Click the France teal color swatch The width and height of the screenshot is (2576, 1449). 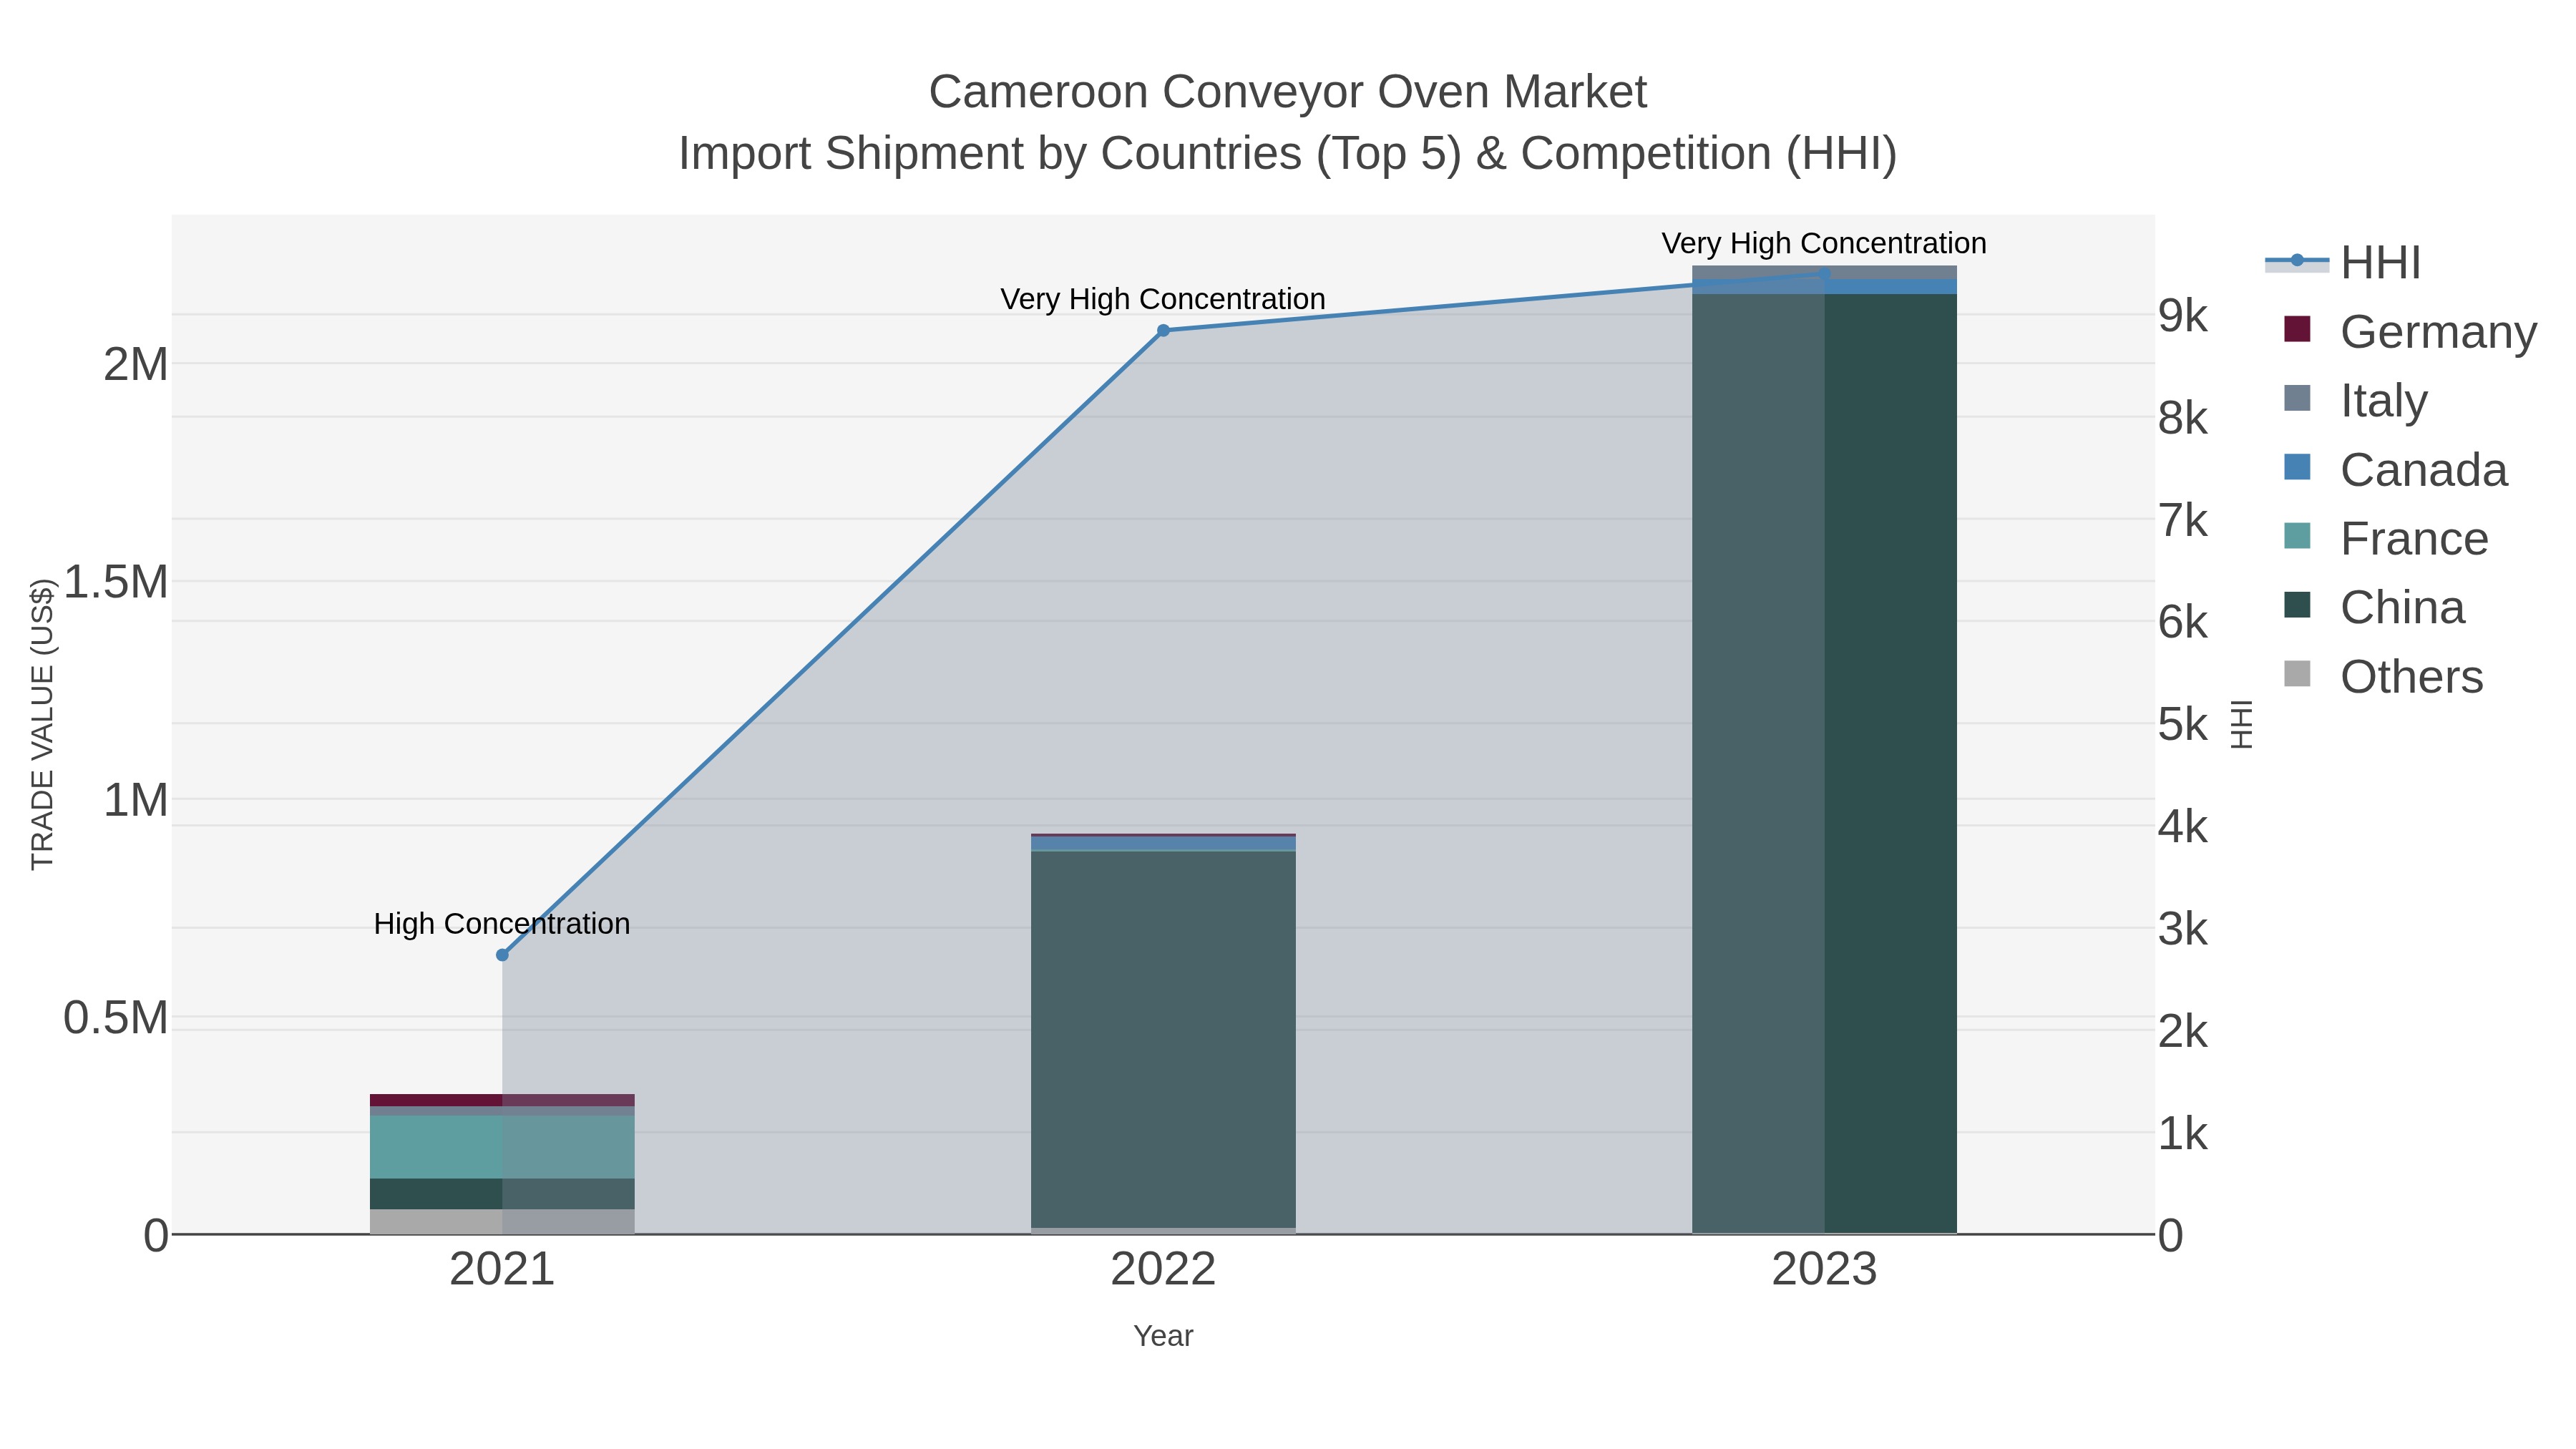click(x=2297, y=536)
